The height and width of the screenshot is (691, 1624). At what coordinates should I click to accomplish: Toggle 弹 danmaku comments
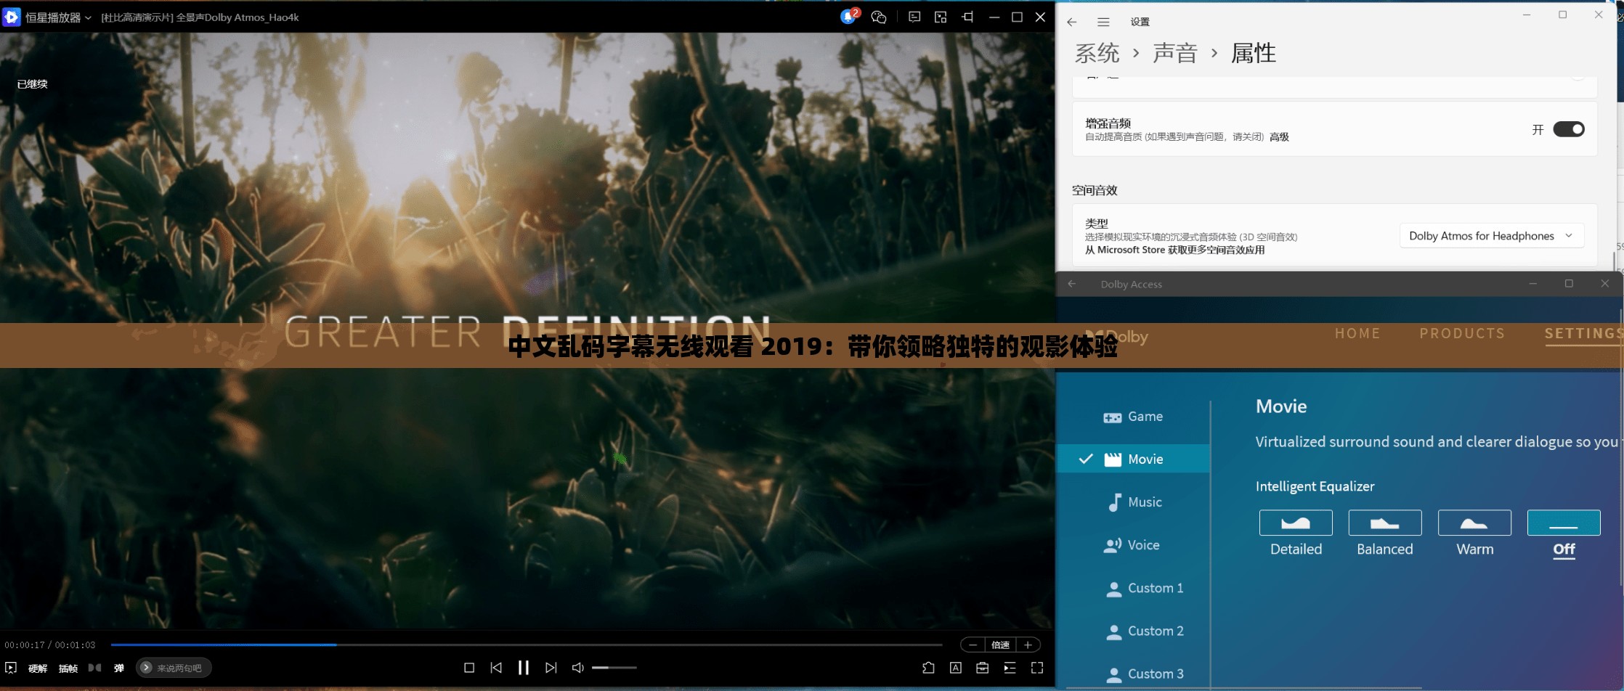[x=119, y=668]
